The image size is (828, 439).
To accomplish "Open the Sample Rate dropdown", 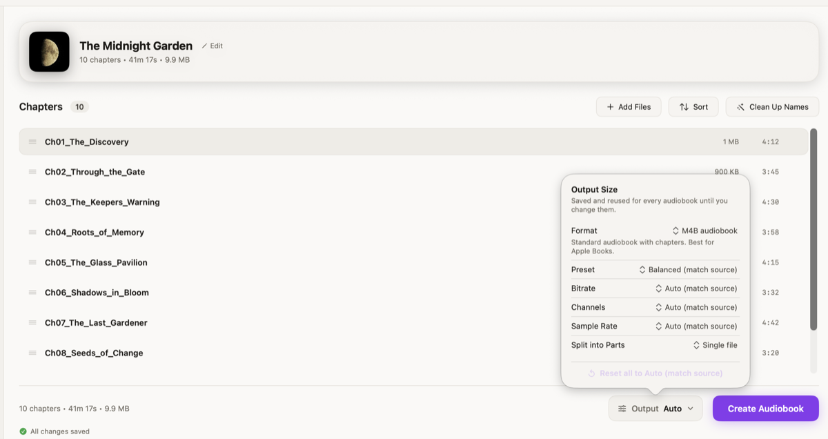I will point(696,326).
